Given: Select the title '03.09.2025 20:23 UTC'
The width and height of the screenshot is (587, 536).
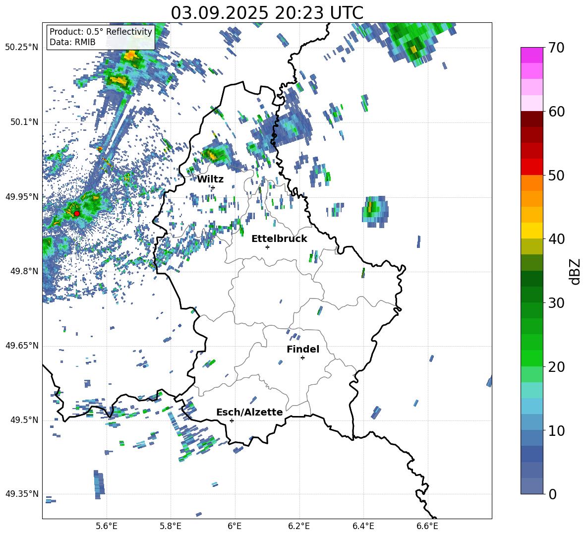Looking at the screenshot, I should 267,13.
